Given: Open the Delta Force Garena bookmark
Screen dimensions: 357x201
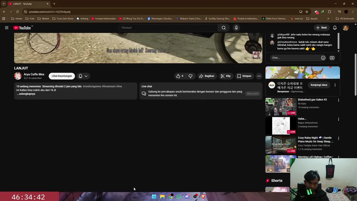Looking at the screenshot, I should (274, 19).
